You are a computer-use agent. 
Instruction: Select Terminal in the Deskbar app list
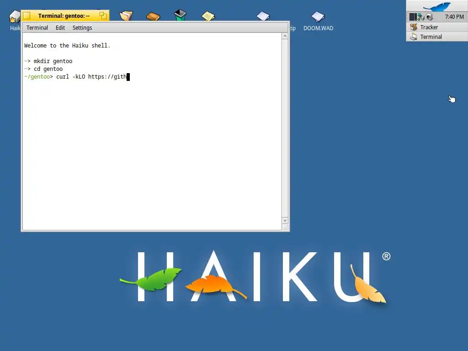tap(437, 37)
